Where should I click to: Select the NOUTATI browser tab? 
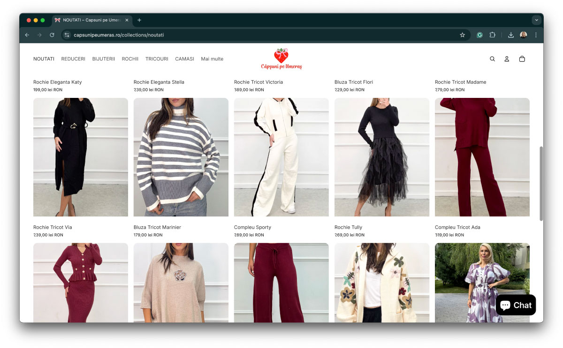point(92,20)
